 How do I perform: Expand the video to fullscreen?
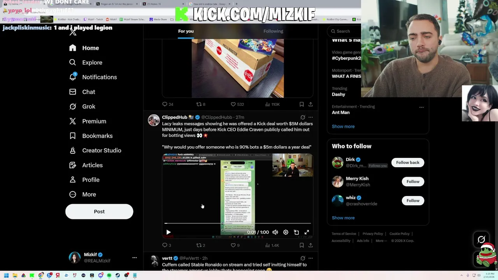pyautogui.click(x=307, y=232)
